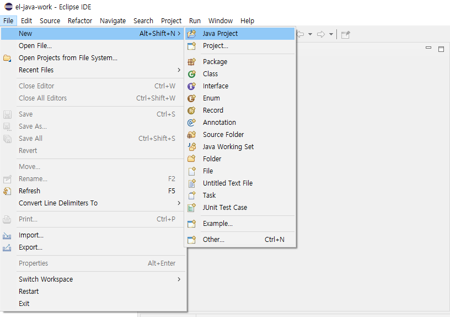Choose Untitled Text File entry
Image resolution: width=450 pixels, height=317 pixels.
click(240, 183)
